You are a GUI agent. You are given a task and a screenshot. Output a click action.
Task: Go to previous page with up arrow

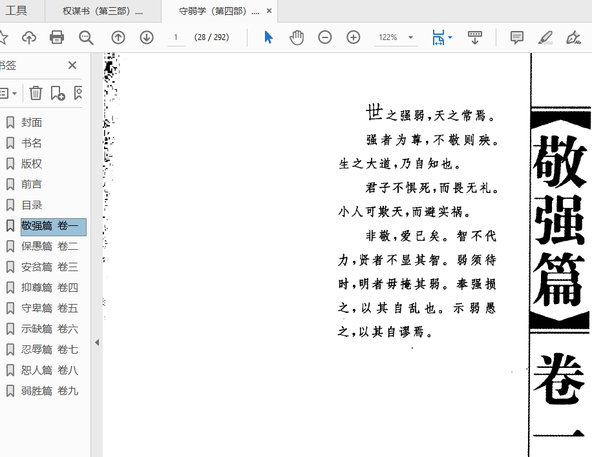coord(118,37)
